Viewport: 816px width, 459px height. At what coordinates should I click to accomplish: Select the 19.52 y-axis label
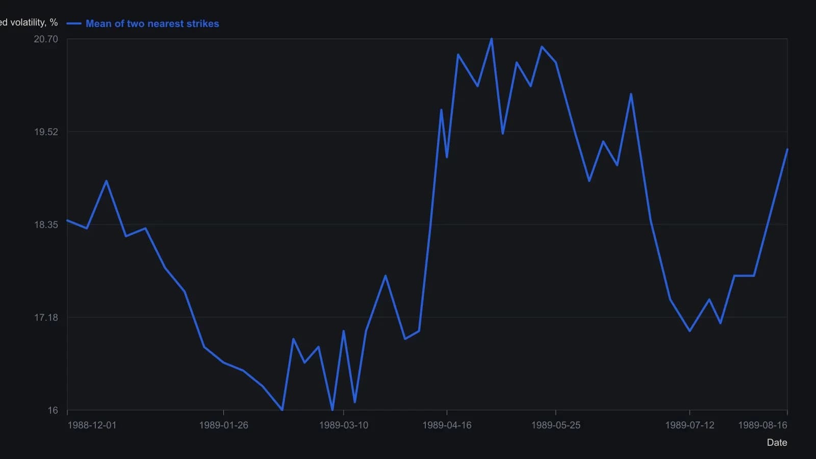click(46, 132)
